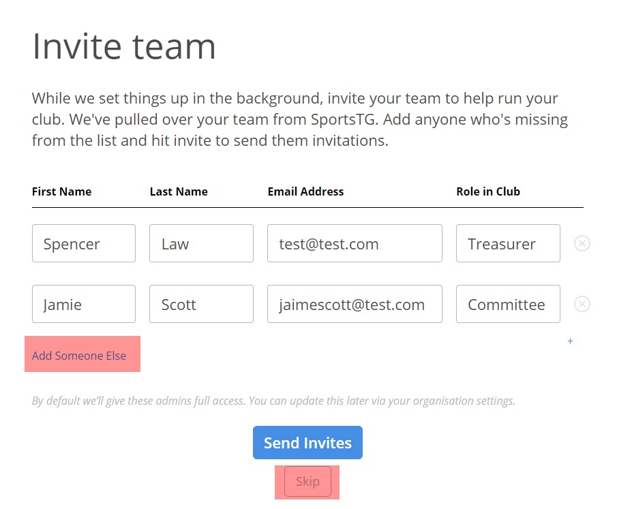632x509 pixels.
Task: Click the Role in Club header
Action: tap(488, 191)
